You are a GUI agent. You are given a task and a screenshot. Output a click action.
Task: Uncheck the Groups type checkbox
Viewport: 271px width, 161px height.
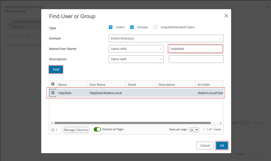click(132, 27)
